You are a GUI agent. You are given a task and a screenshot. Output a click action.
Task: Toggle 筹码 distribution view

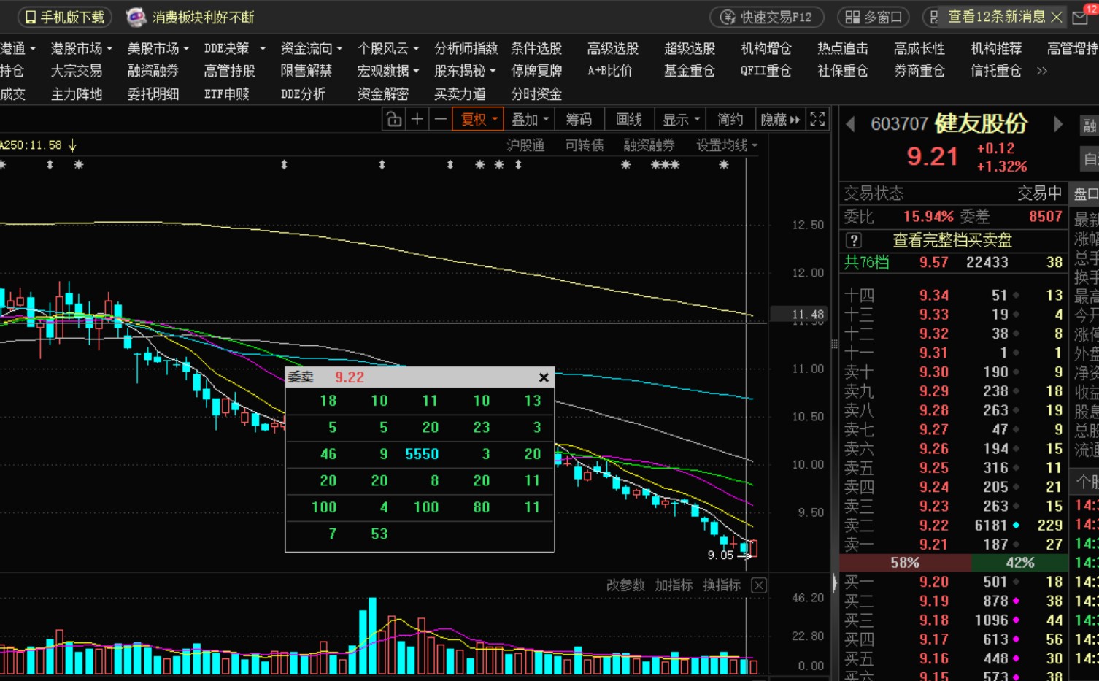click(x=579, y=119)
